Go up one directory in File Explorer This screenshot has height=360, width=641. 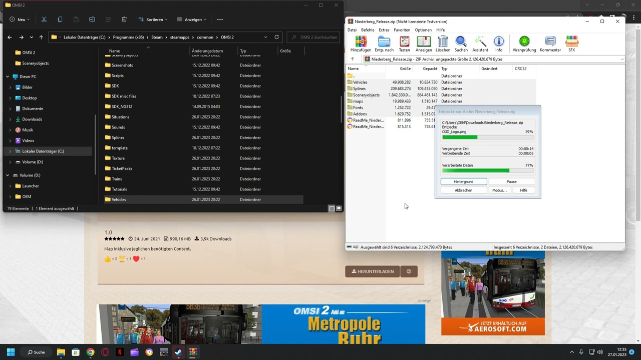pos(41,37)
